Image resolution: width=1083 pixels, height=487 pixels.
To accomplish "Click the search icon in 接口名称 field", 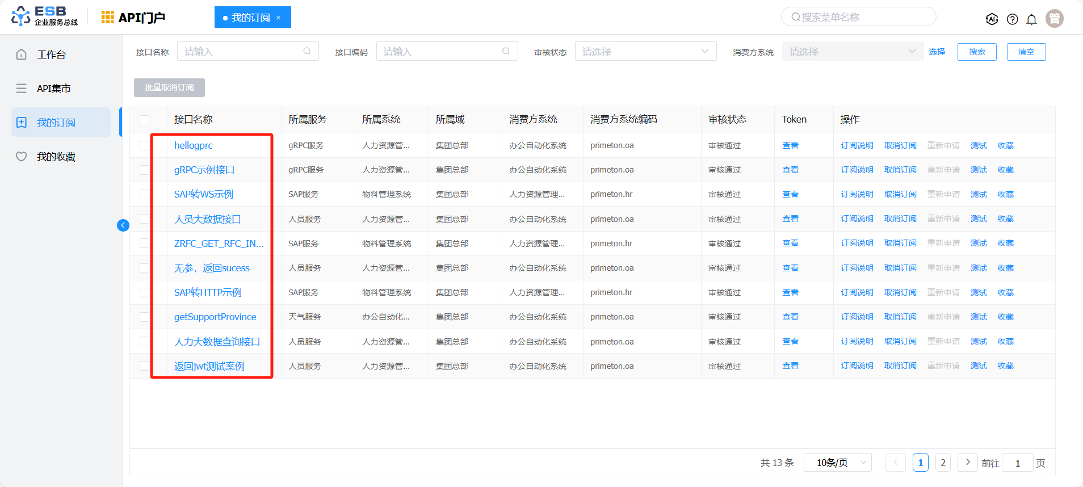I will (307, 52).
